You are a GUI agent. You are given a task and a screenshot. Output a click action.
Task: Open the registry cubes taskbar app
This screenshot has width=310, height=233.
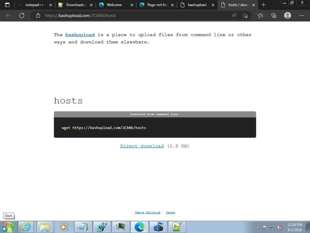(x=102, y=227)
